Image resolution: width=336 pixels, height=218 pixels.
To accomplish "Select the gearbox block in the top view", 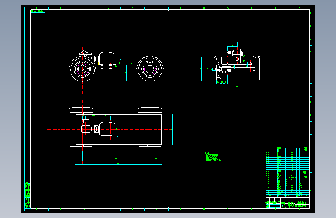I will point(86,129).
